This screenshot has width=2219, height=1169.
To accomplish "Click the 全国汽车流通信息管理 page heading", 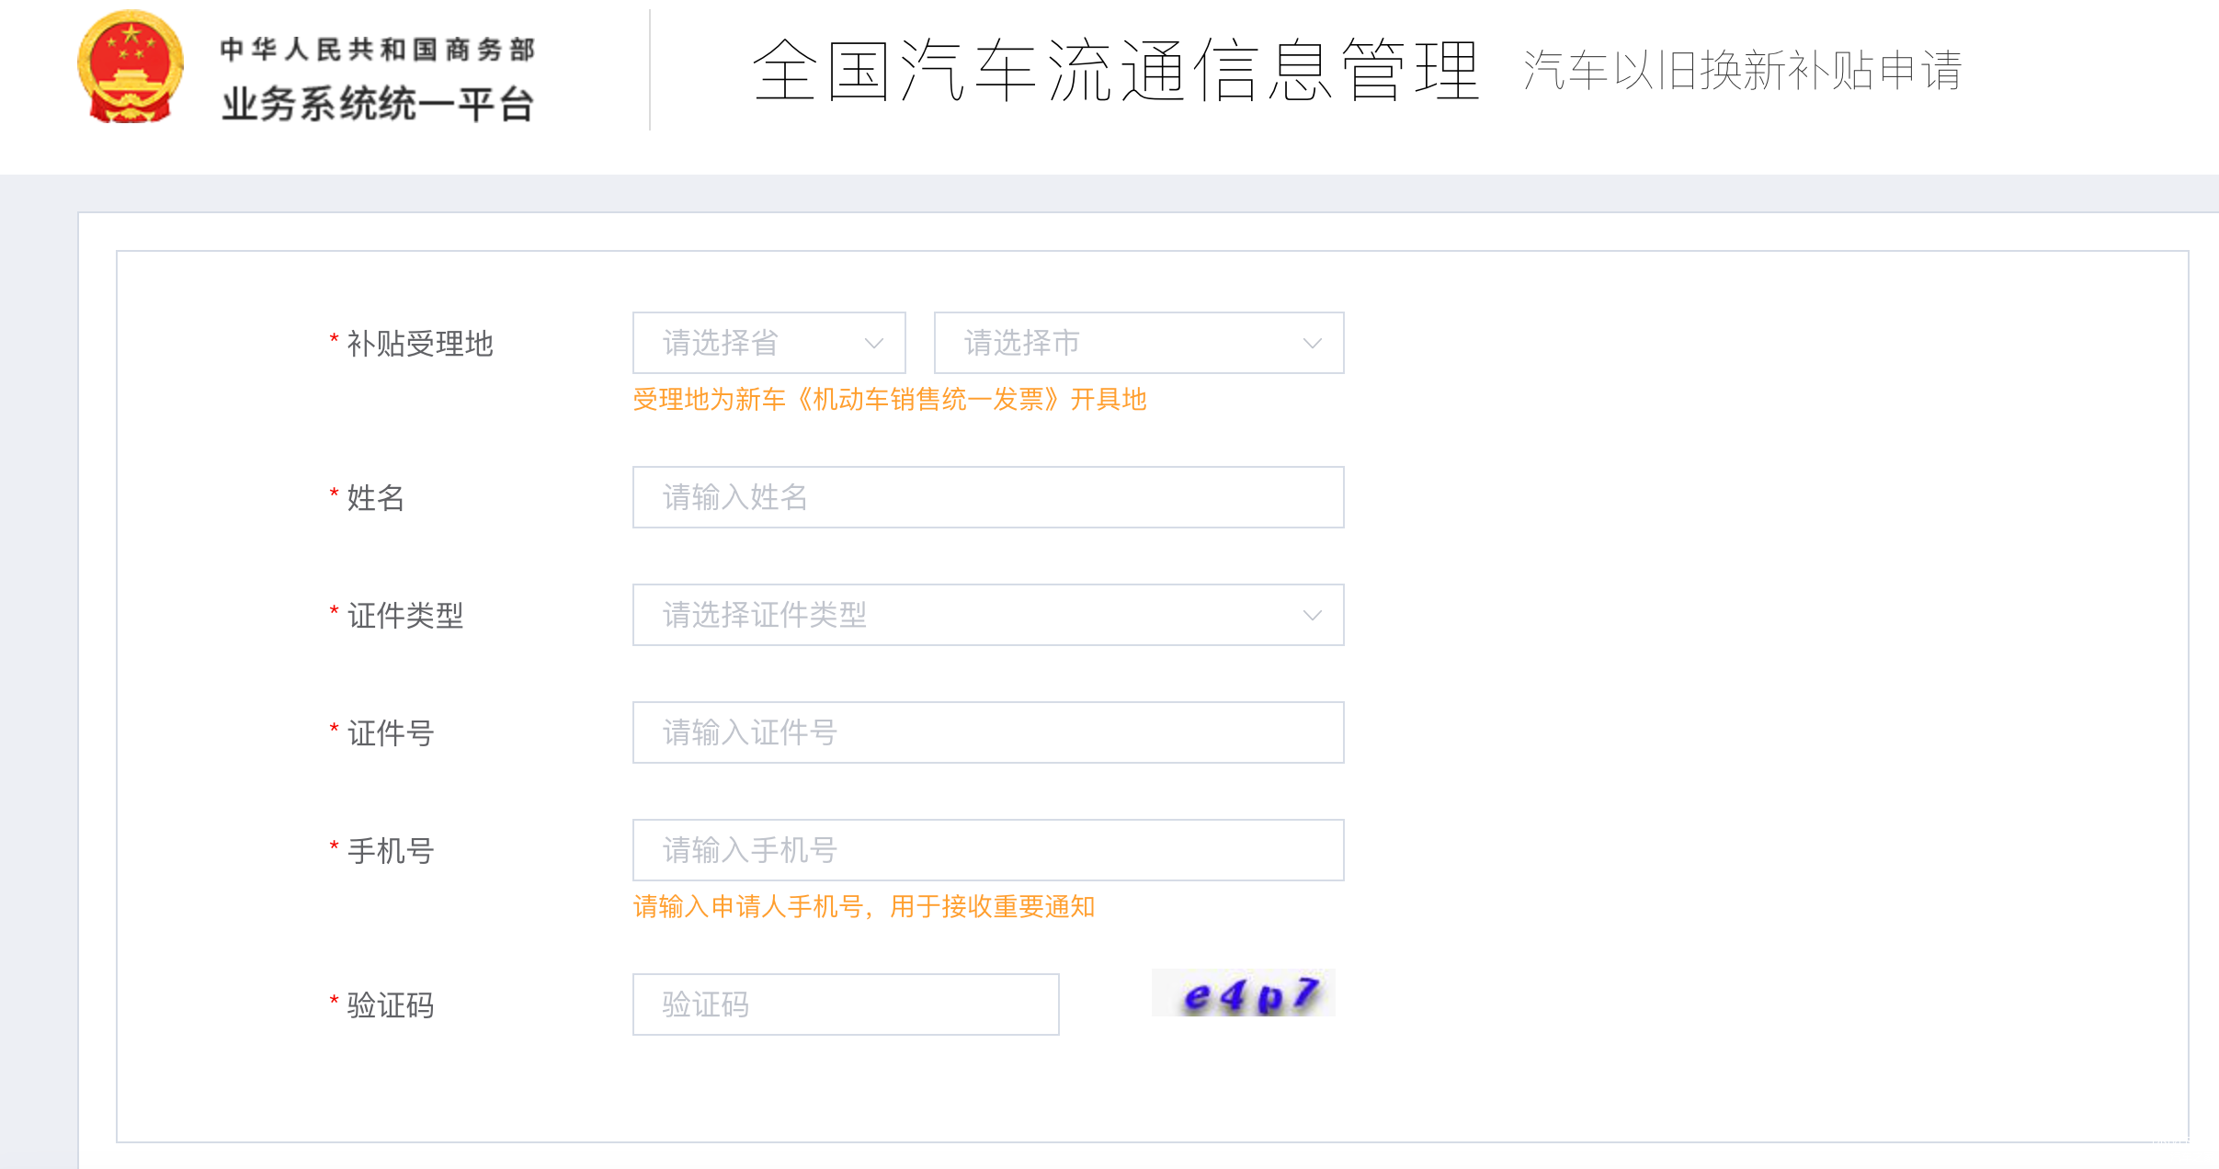I will 1115,70.
